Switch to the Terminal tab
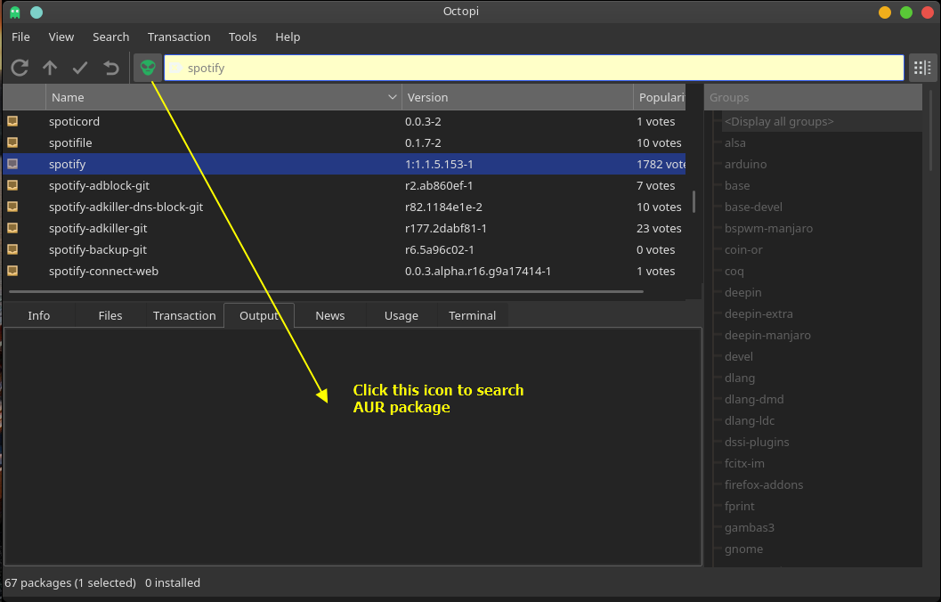This screenshot has width=941, height=602. [472, 315]
